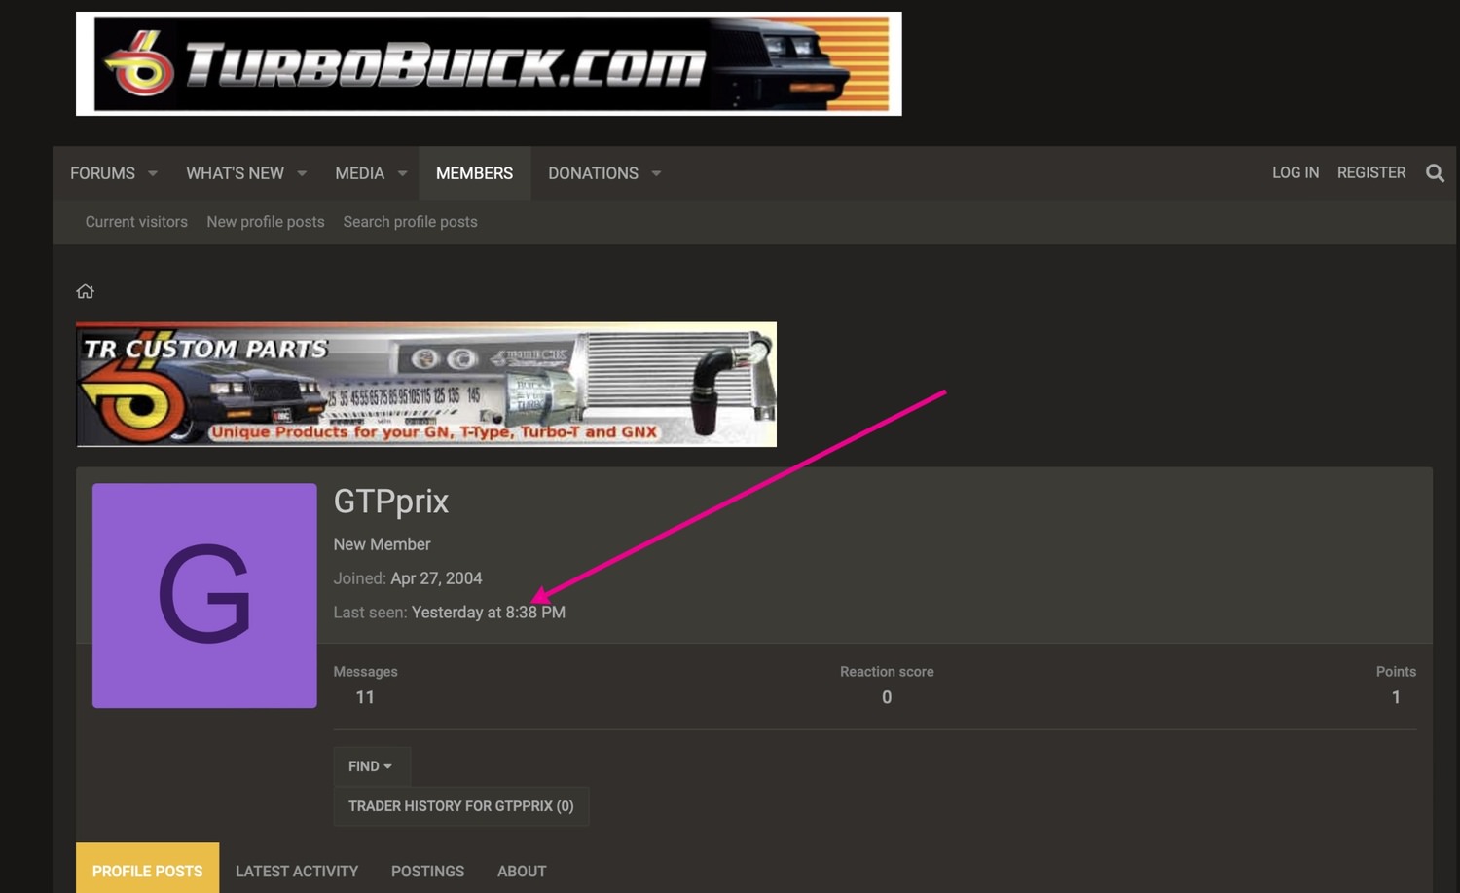Open the TurboBuick.com logo banner
The height and width of the screenshot is (893, 1460).
point(489,64)
